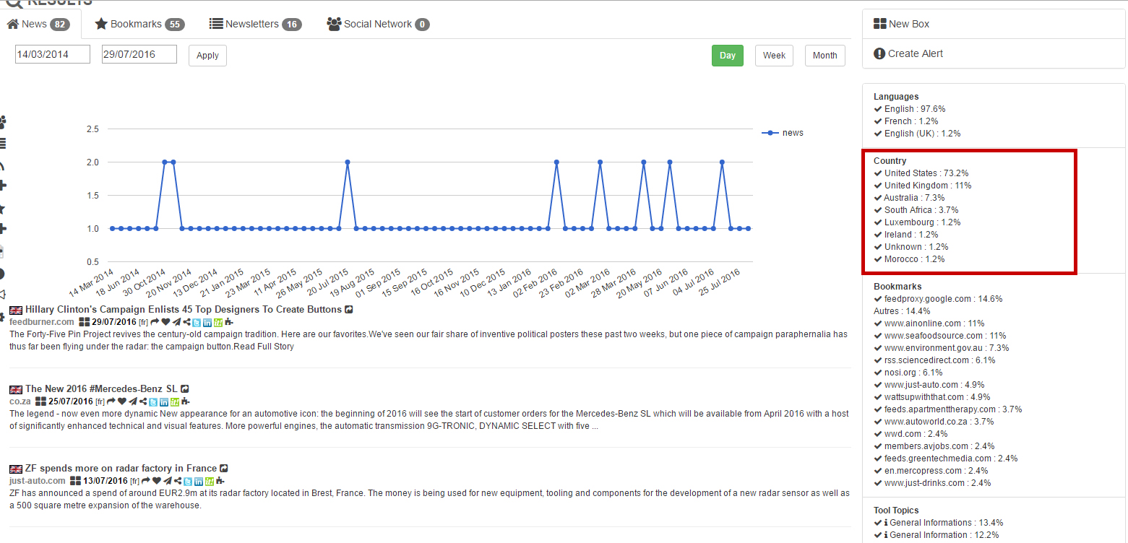Share 25/07/2016 article on LinkedIn
Image resolution: width=1128 pixels, height=543 pixels.
pyautogui.click(x=163, y=402)
